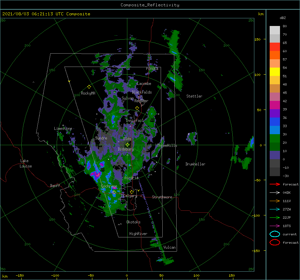This screenshot has width=300, height=280.
Task: Click the Limestone map label
Action: coord(63,129)
